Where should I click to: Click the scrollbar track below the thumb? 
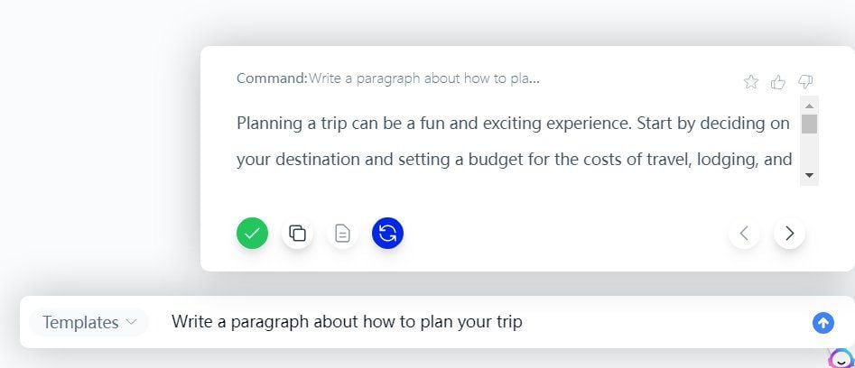pos(809,151)
